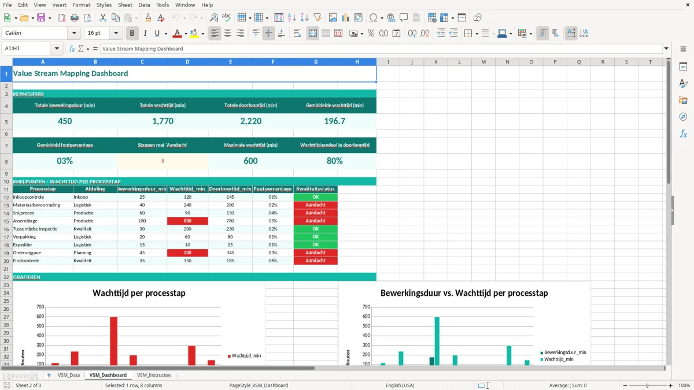Switch to VSM_Instructies sheet tab
This screenshot has height=390, width=694.
point(154,375)
